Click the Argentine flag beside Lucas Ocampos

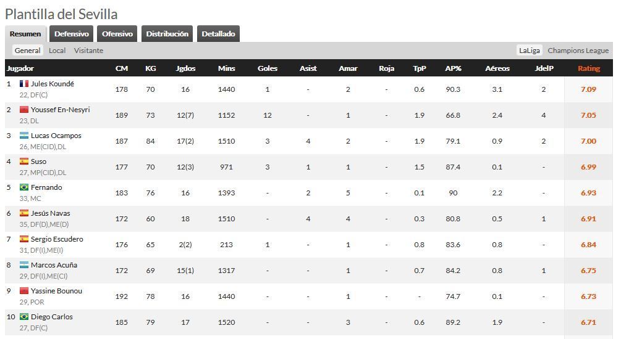coord(24,136)
